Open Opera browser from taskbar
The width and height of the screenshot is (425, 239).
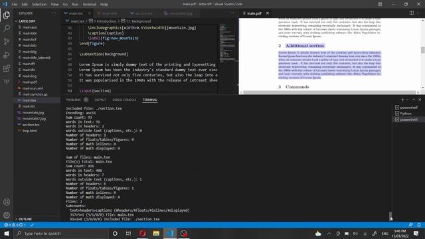click(x=143, y=233)
